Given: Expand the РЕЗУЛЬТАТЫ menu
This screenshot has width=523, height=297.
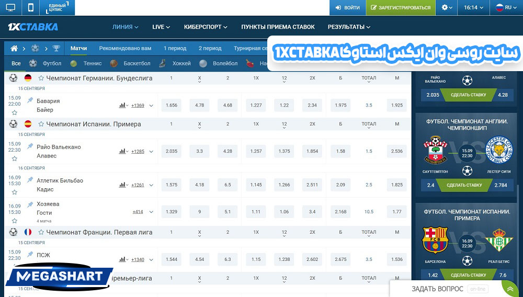Looking at the screenshot, I should coord(349,27).
